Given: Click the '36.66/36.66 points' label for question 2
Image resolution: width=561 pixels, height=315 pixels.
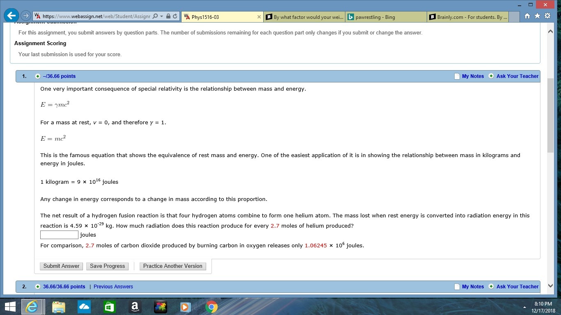Looking at the screenshot, I should click(64, 287).
